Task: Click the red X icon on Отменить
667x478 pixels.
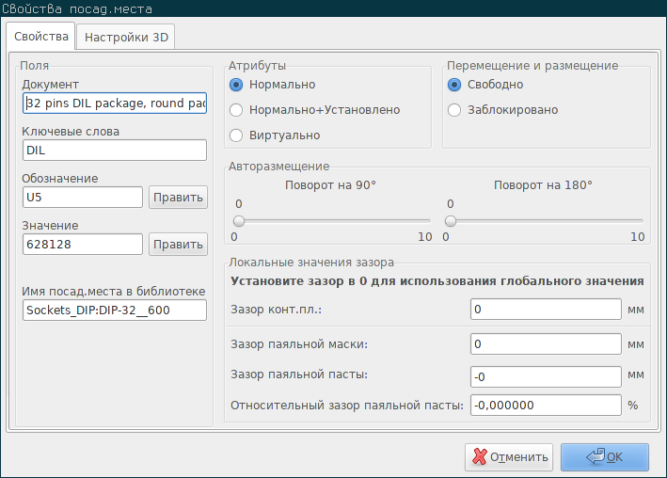Action: click(480, 456)
